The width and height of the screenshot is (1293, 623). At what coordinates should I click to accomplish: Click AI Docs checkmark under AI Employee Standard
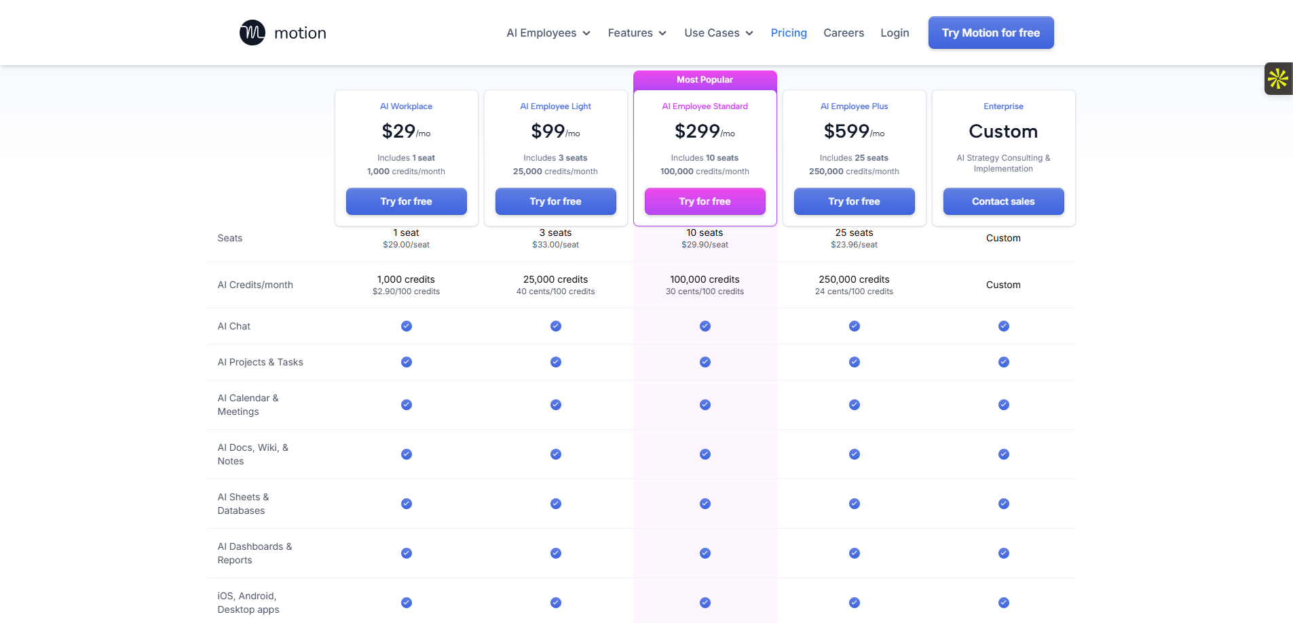(x=705, y=454)
